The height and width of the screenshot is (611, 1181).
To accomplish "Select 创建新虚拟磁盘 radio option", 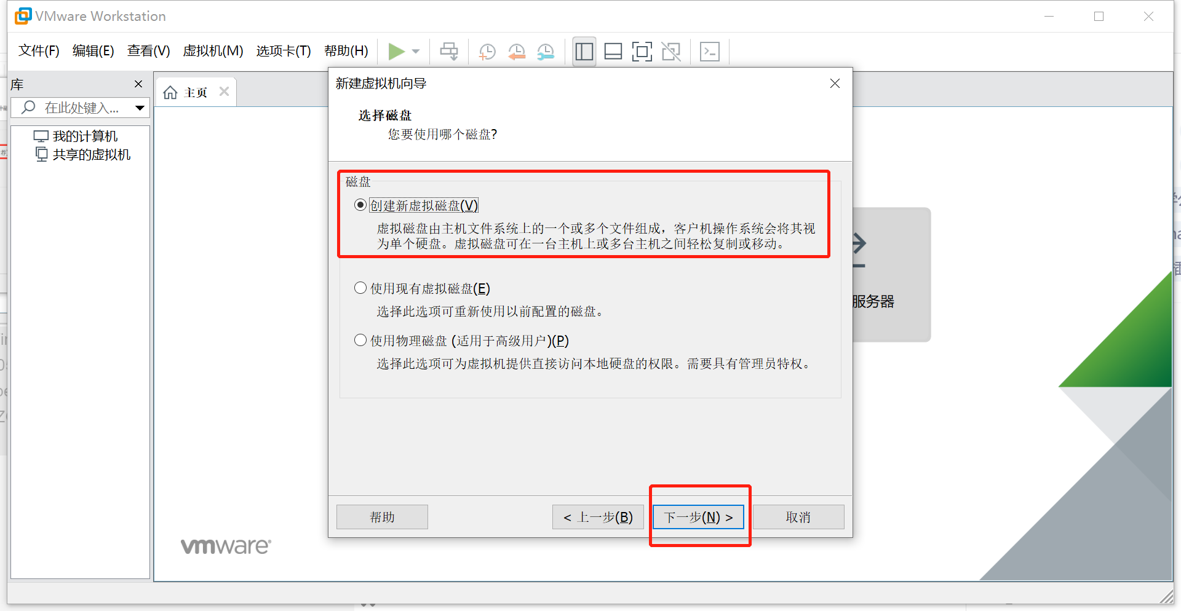I will 360,205.
